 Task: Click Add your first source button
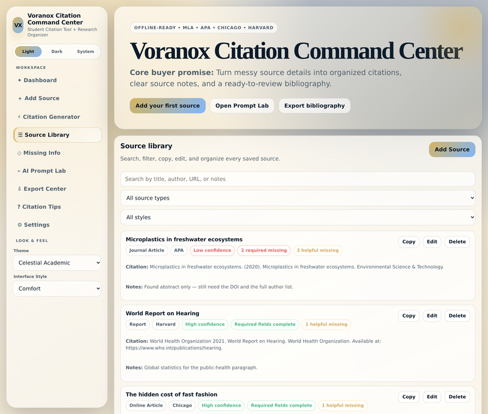[x=167, y=106]
